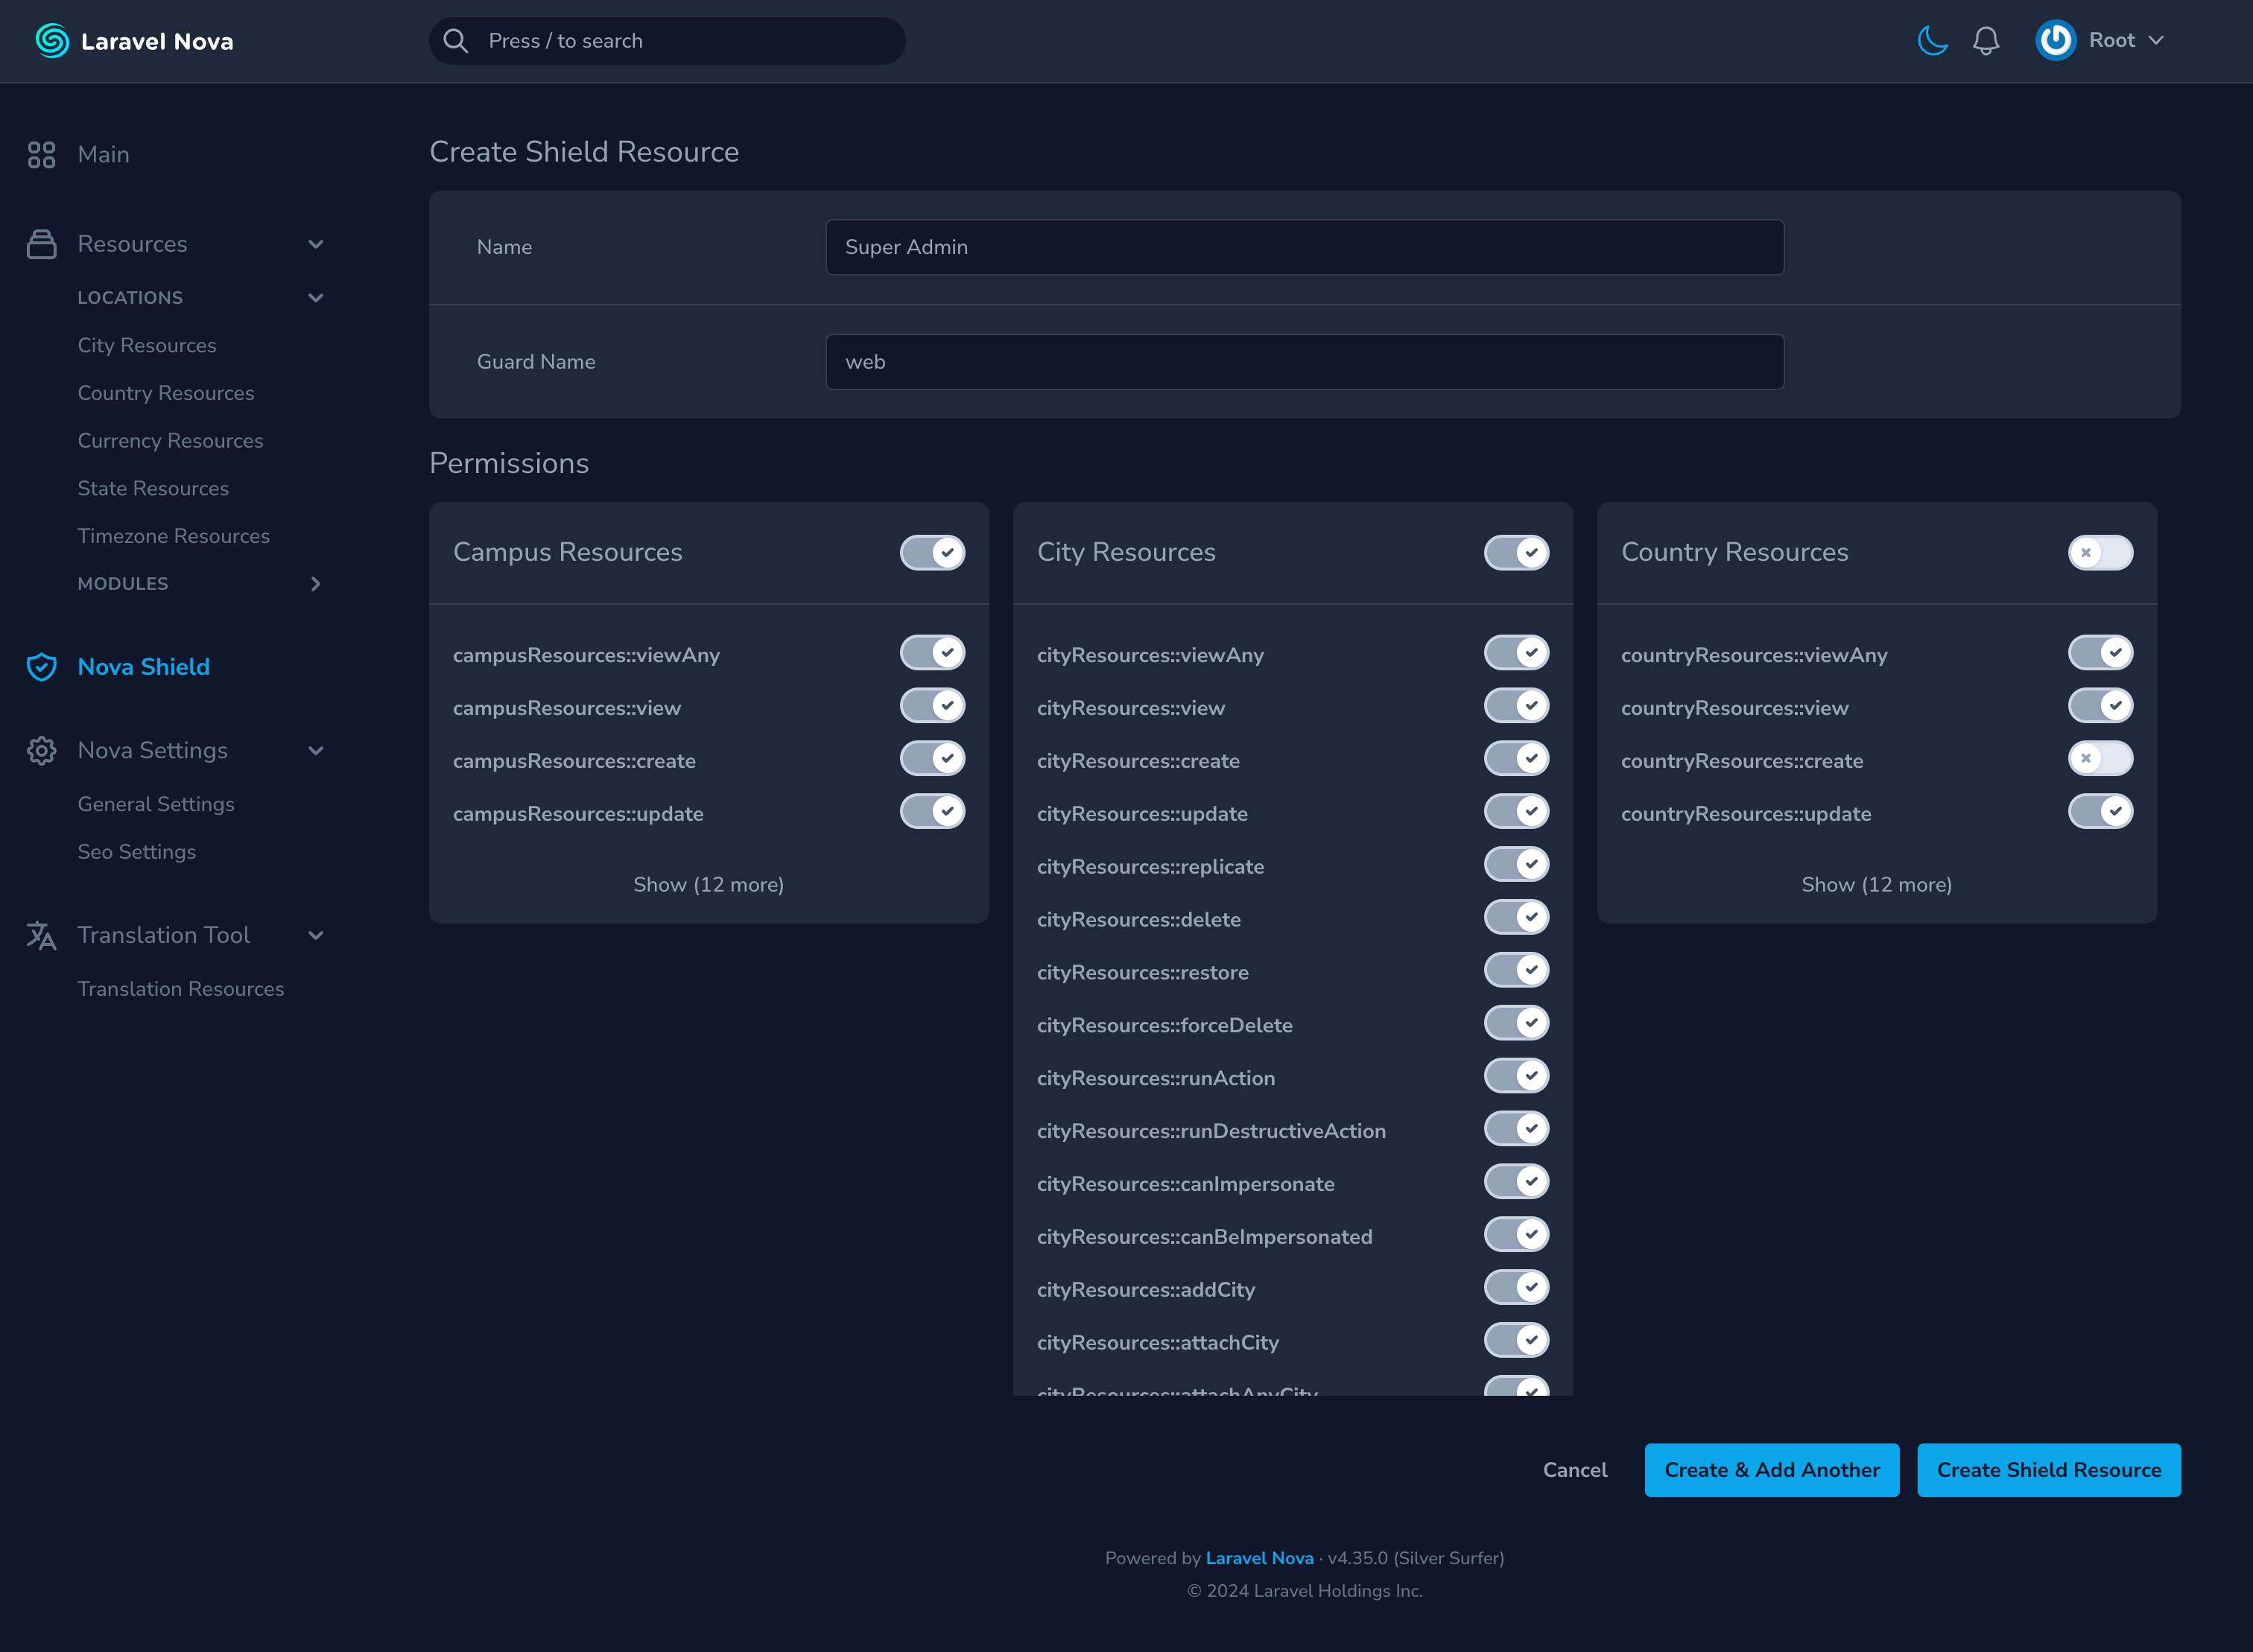Click the Translation Tool language icon
The width and height of the screenshot is (2253, 1652).
click(x=41, y=935)
